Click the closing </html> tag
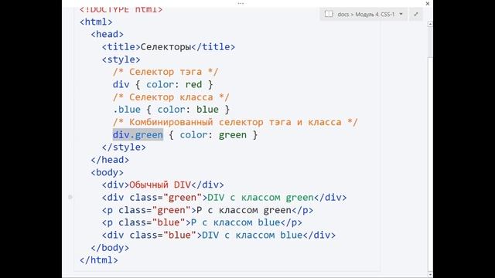Image resolution: width=495 pixels, height=278 pixels. pyautogui.click(x=99, y=260)
